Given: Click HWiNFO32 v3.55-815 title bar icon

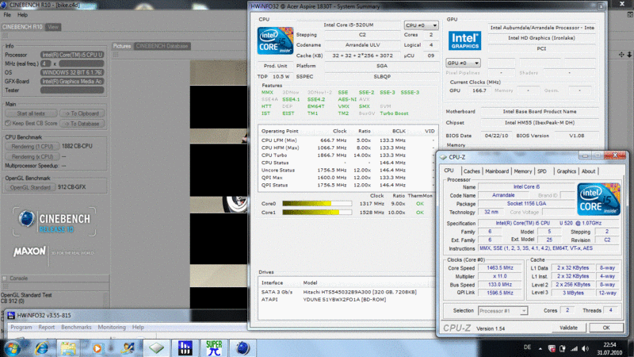Looking at the screenshot, I should coord(11,315).
